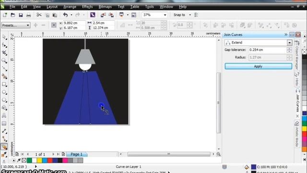Close the Join Curves docker

(298, 35)
